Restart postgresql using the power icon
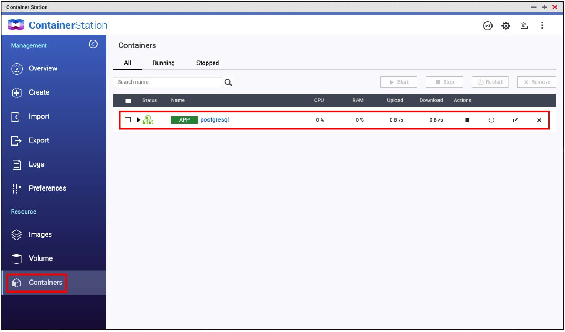The width and height of the screenshot is (565, 332). click(x=491, y=120)
